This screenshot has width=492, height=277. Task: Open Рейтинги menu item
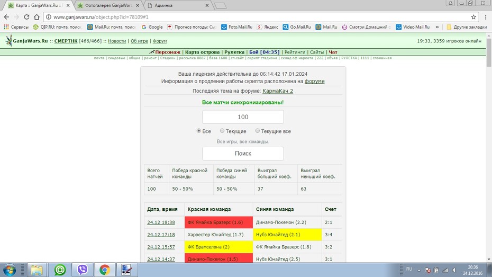[295, 52]
